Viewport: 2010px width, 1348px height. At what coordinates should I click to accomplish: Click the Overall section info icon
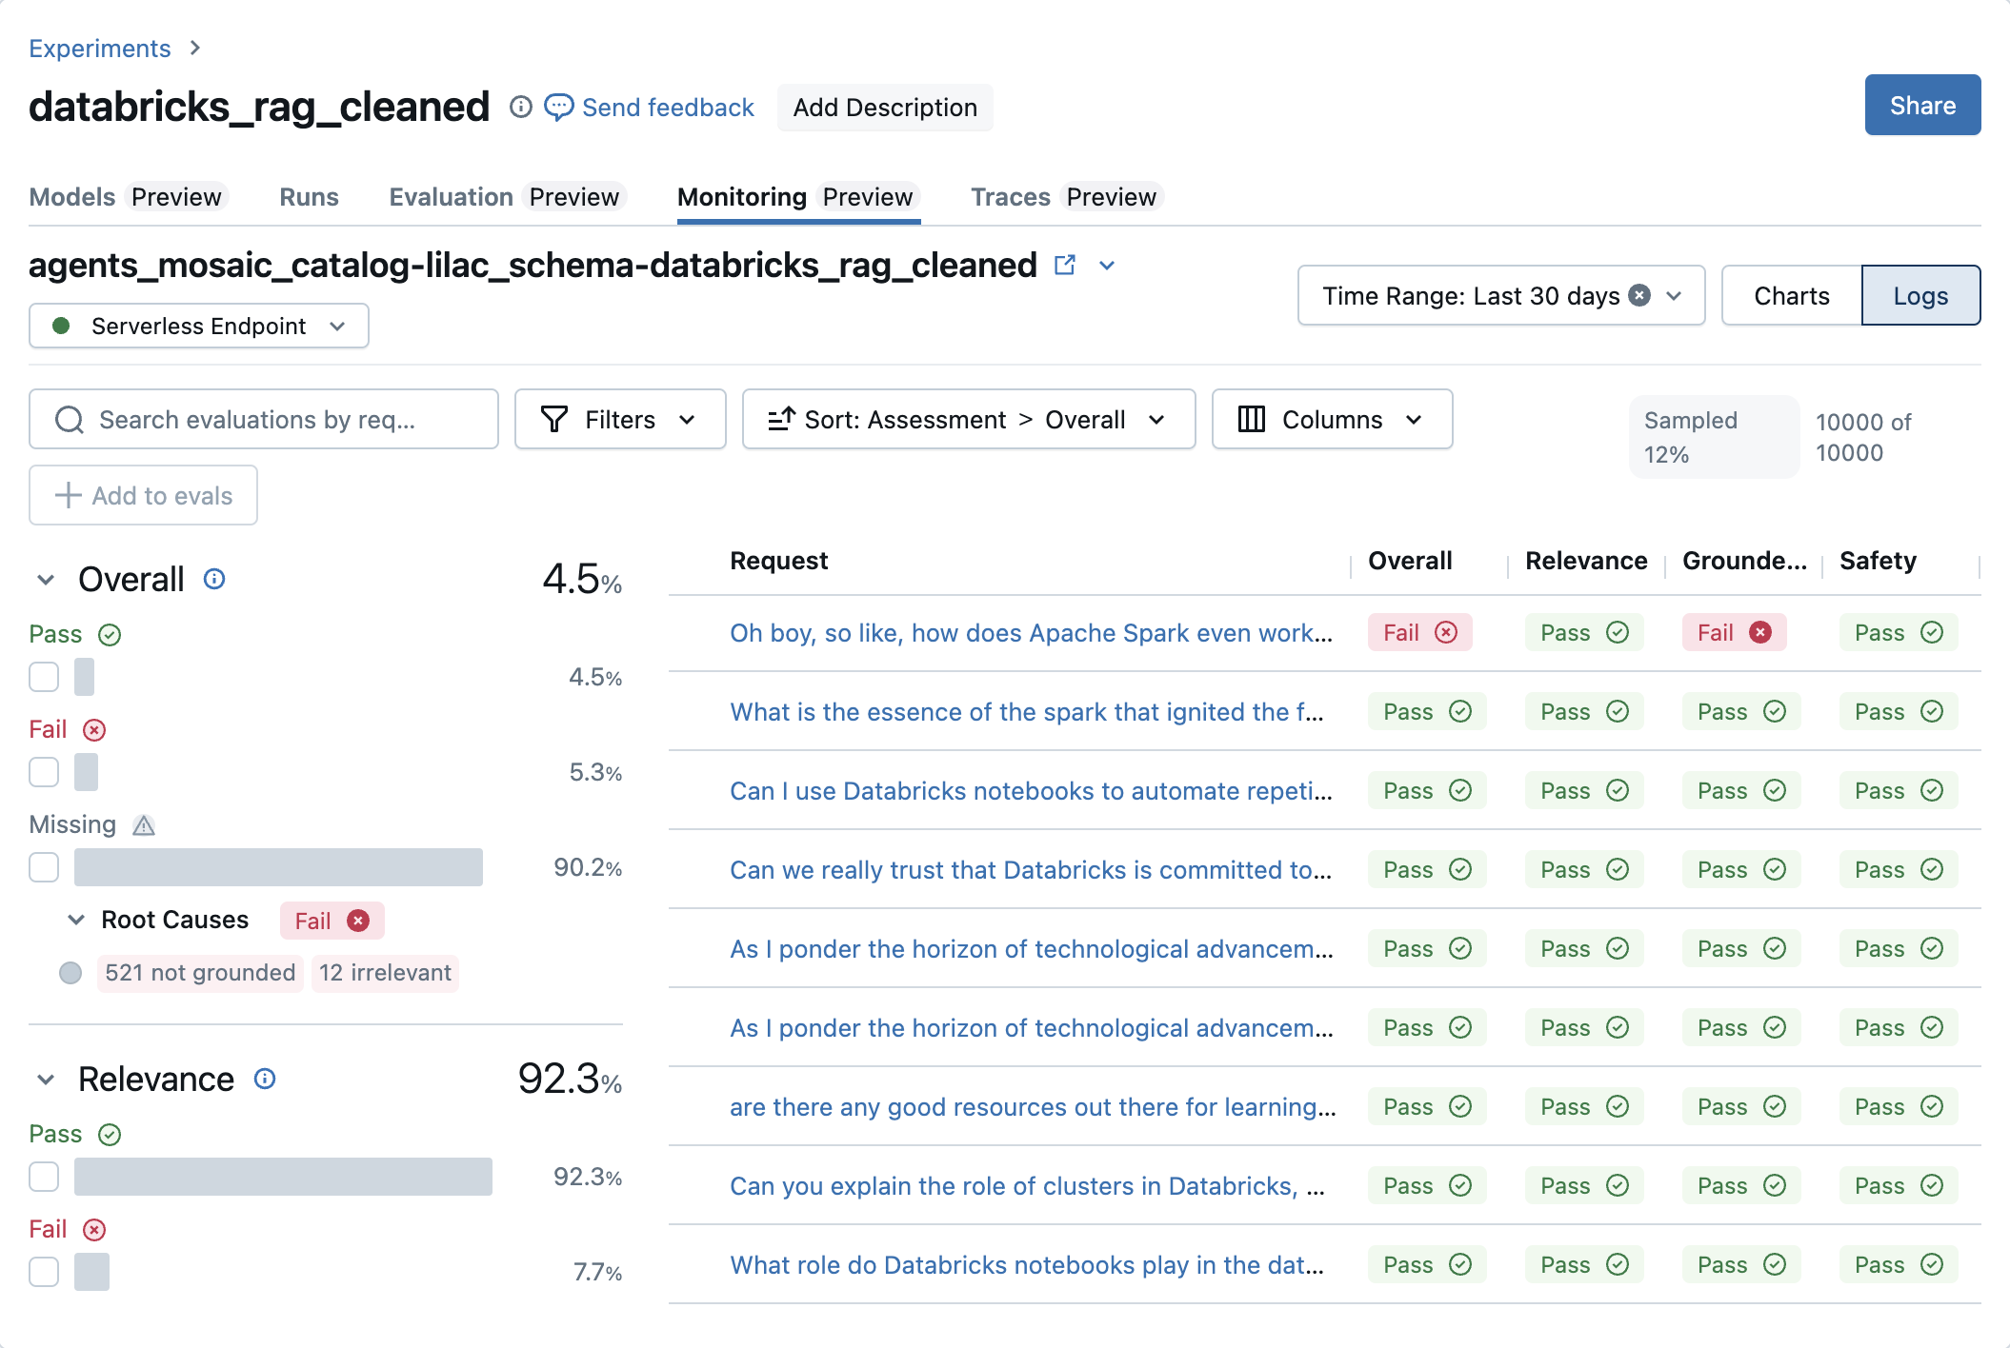pos(214,579)
